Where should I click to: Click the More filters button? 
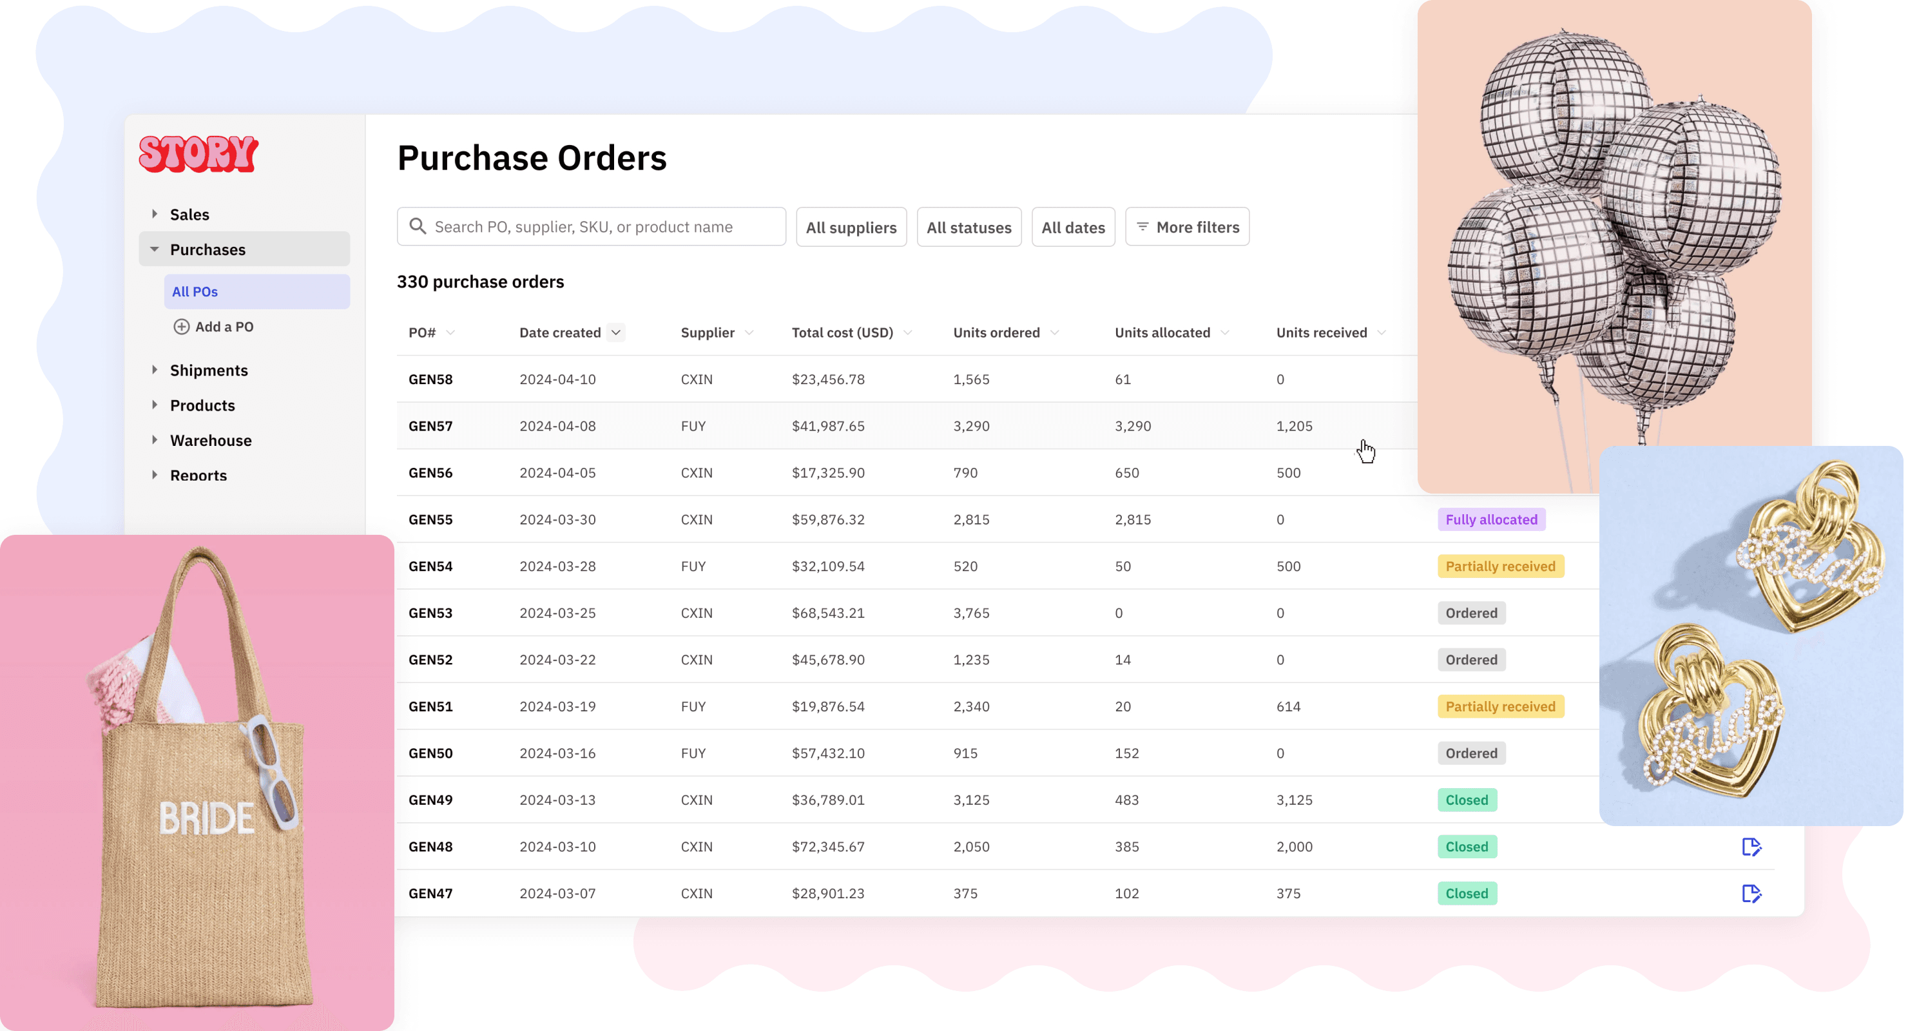[1187, 227]
